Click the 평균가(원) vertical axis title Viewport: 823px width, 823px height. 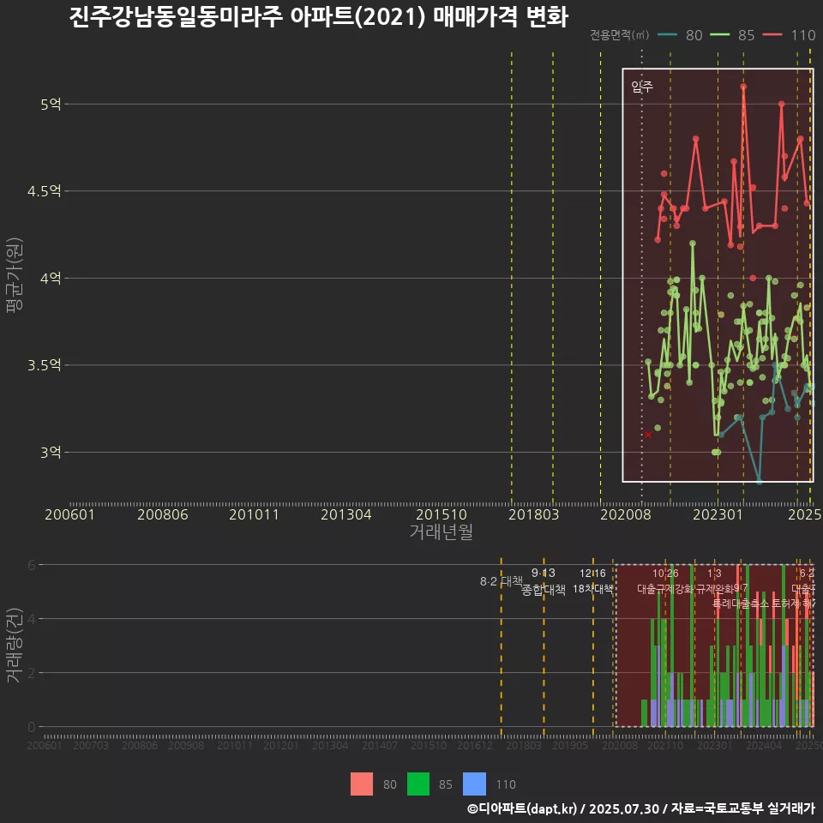click(15, 275)
